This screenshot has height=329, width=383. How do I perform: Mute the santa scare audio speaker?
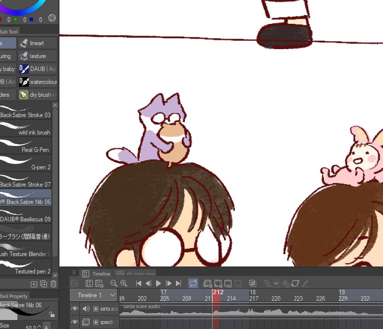click(x=86, y=309)
